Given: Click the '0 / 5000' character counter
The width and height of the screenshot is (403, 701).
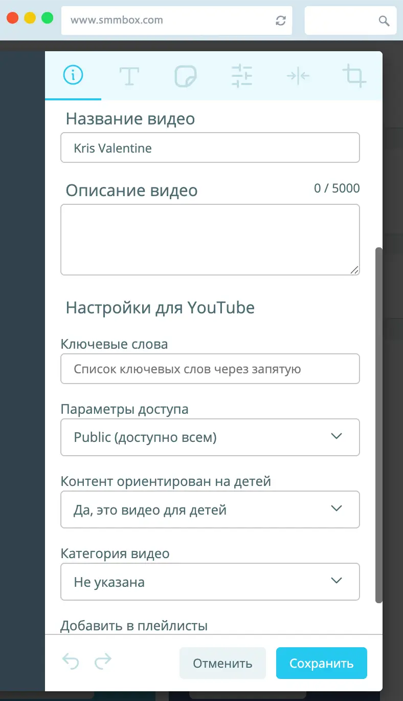Looking at the screenshot, I should [337, 188].
